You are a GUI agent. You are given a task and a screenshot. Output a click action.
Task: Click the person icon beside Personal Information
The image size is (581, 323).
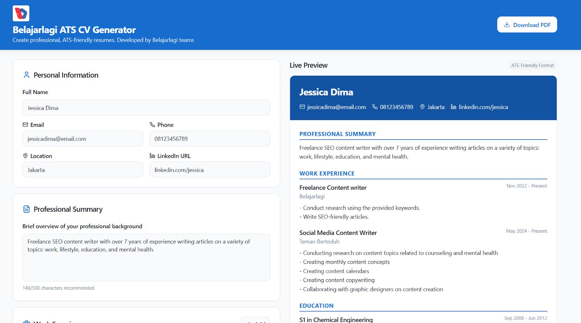pos(27,75)
